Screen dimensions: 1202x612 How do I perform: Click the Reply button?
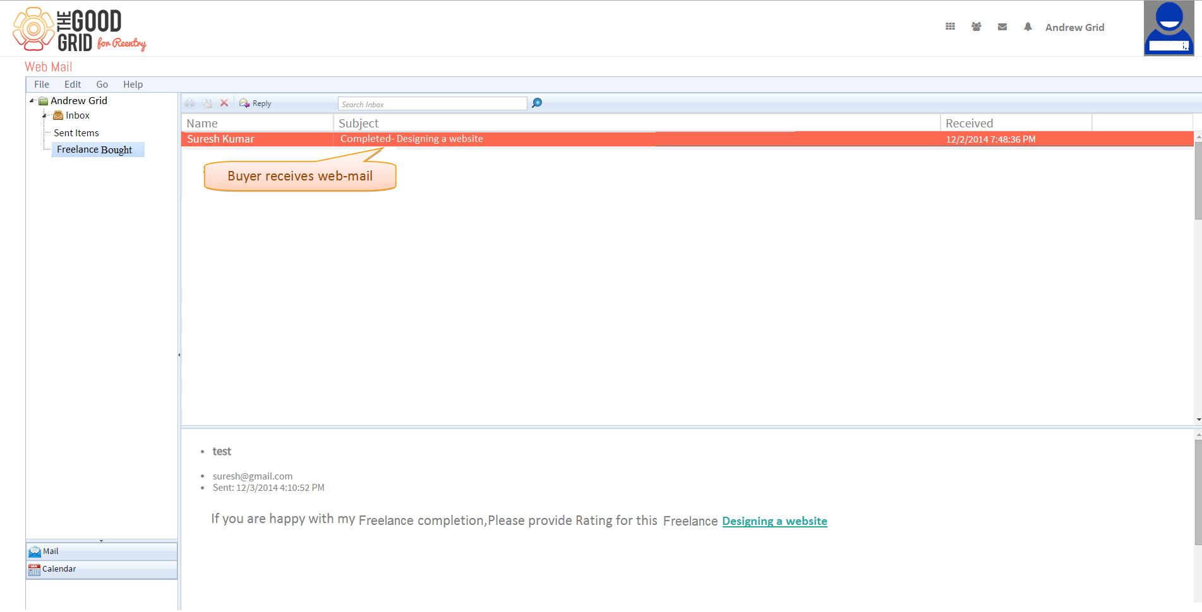point(255,103)
